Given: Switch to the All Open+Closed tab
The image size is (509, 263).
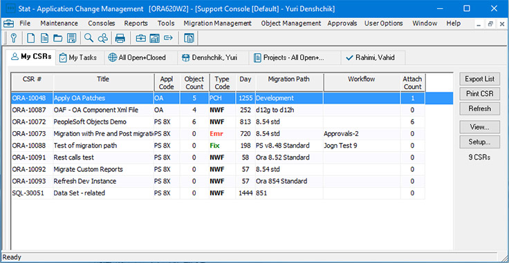Looking at the screenshot, I should coord(137,58).
